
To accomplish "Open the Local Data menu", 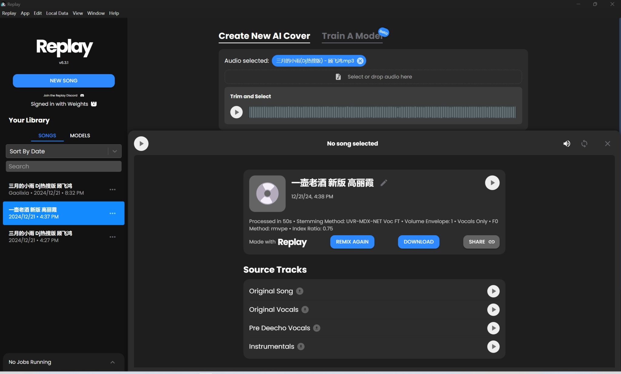I will coord(57,13).
